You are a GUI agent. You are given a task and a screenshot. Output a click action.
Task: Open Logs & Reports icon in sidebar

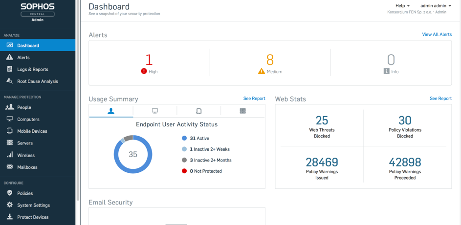[x=10, y=69]
